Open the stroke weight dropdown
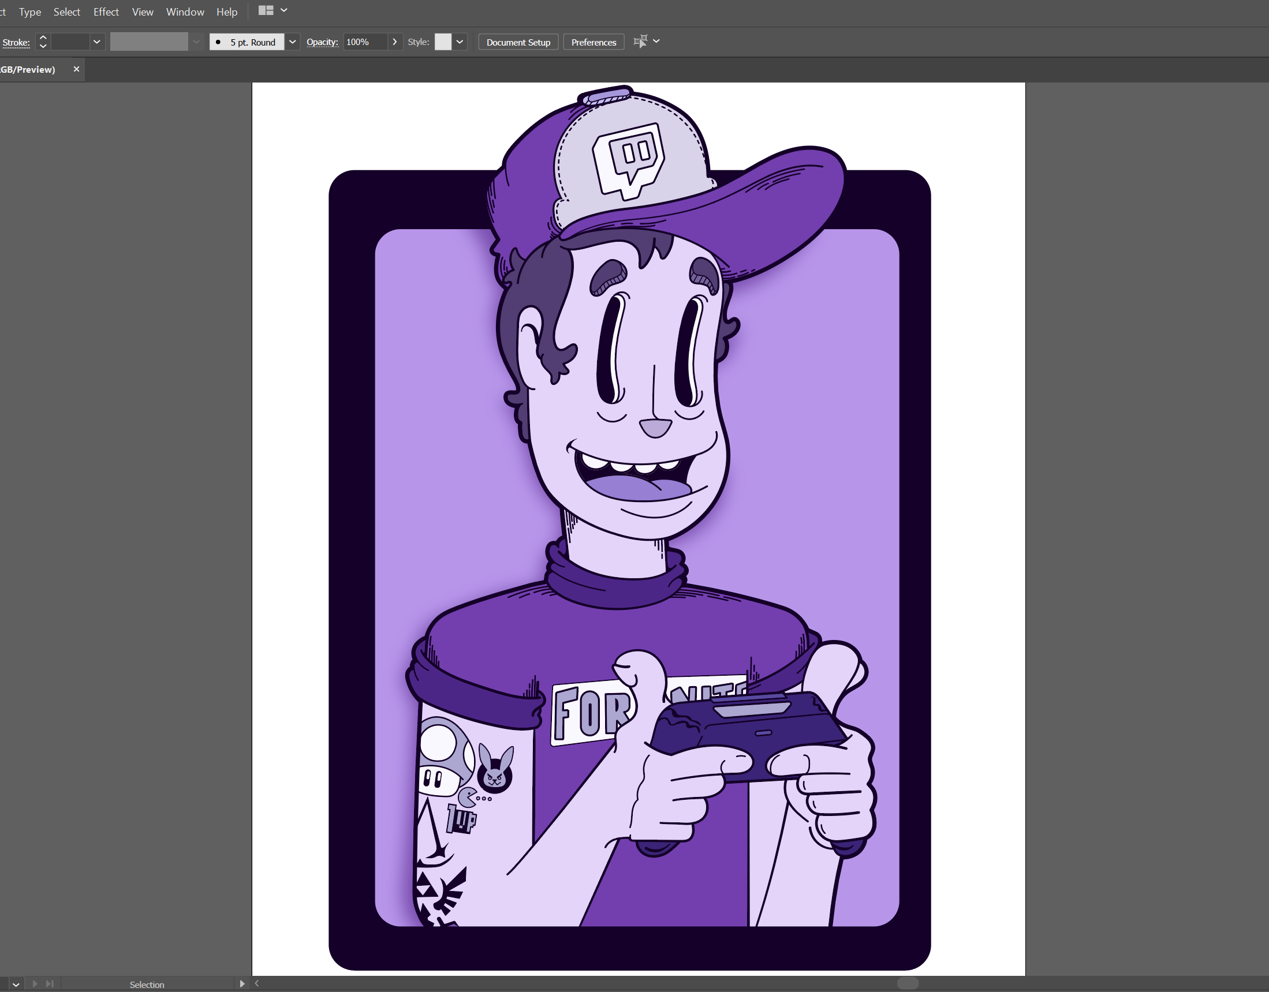 (x=97, y=42)
